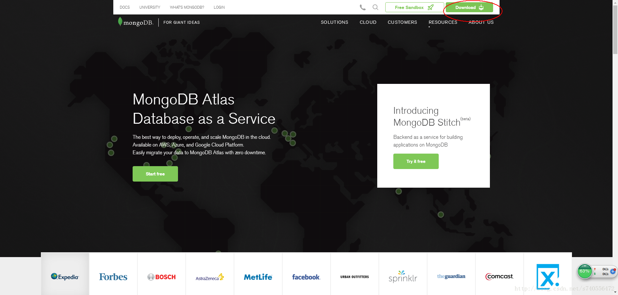Select the AstraZeneca customer logo
Screen dimensions: 618x295
210,277
